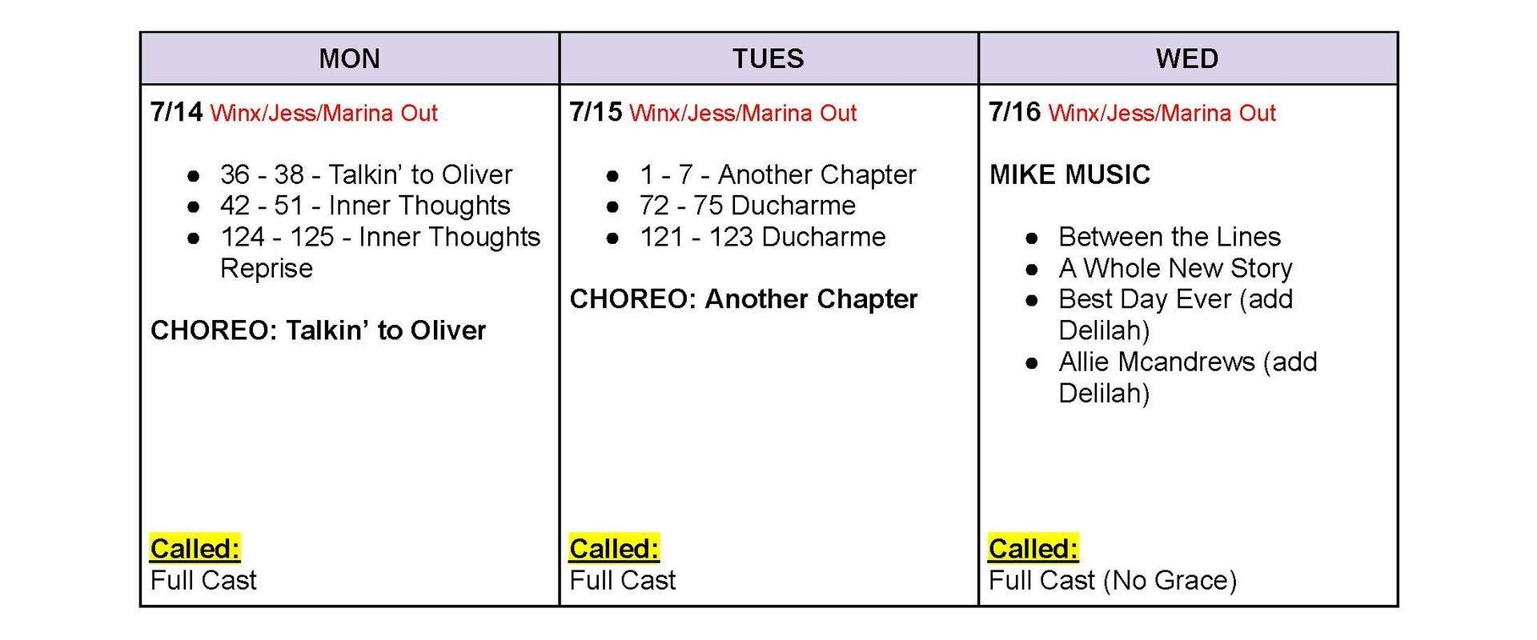This screenshot has height=640, width=1537.
Task: Click highlighted 'Called:' label under Tuesday
Action: coord(614,549)
